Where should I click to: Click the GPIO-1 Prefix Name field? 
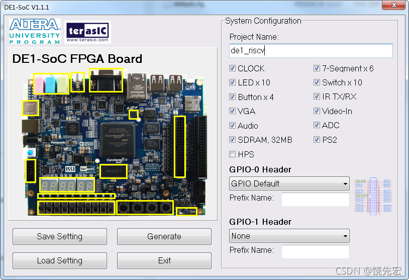tap(316, 251)
